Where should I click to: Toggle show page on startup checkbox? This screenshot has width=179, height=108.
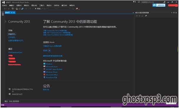click(10, 94)
